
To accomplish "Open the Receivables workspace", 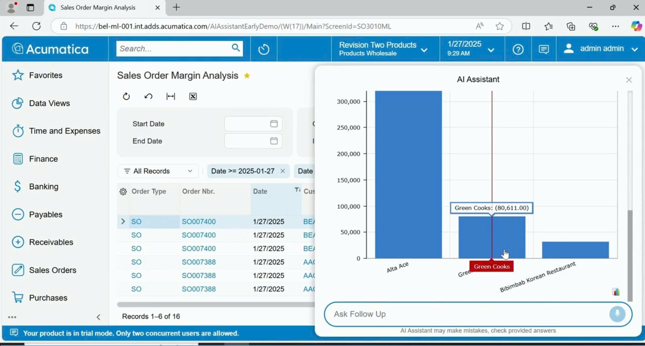I will [43, 242].
